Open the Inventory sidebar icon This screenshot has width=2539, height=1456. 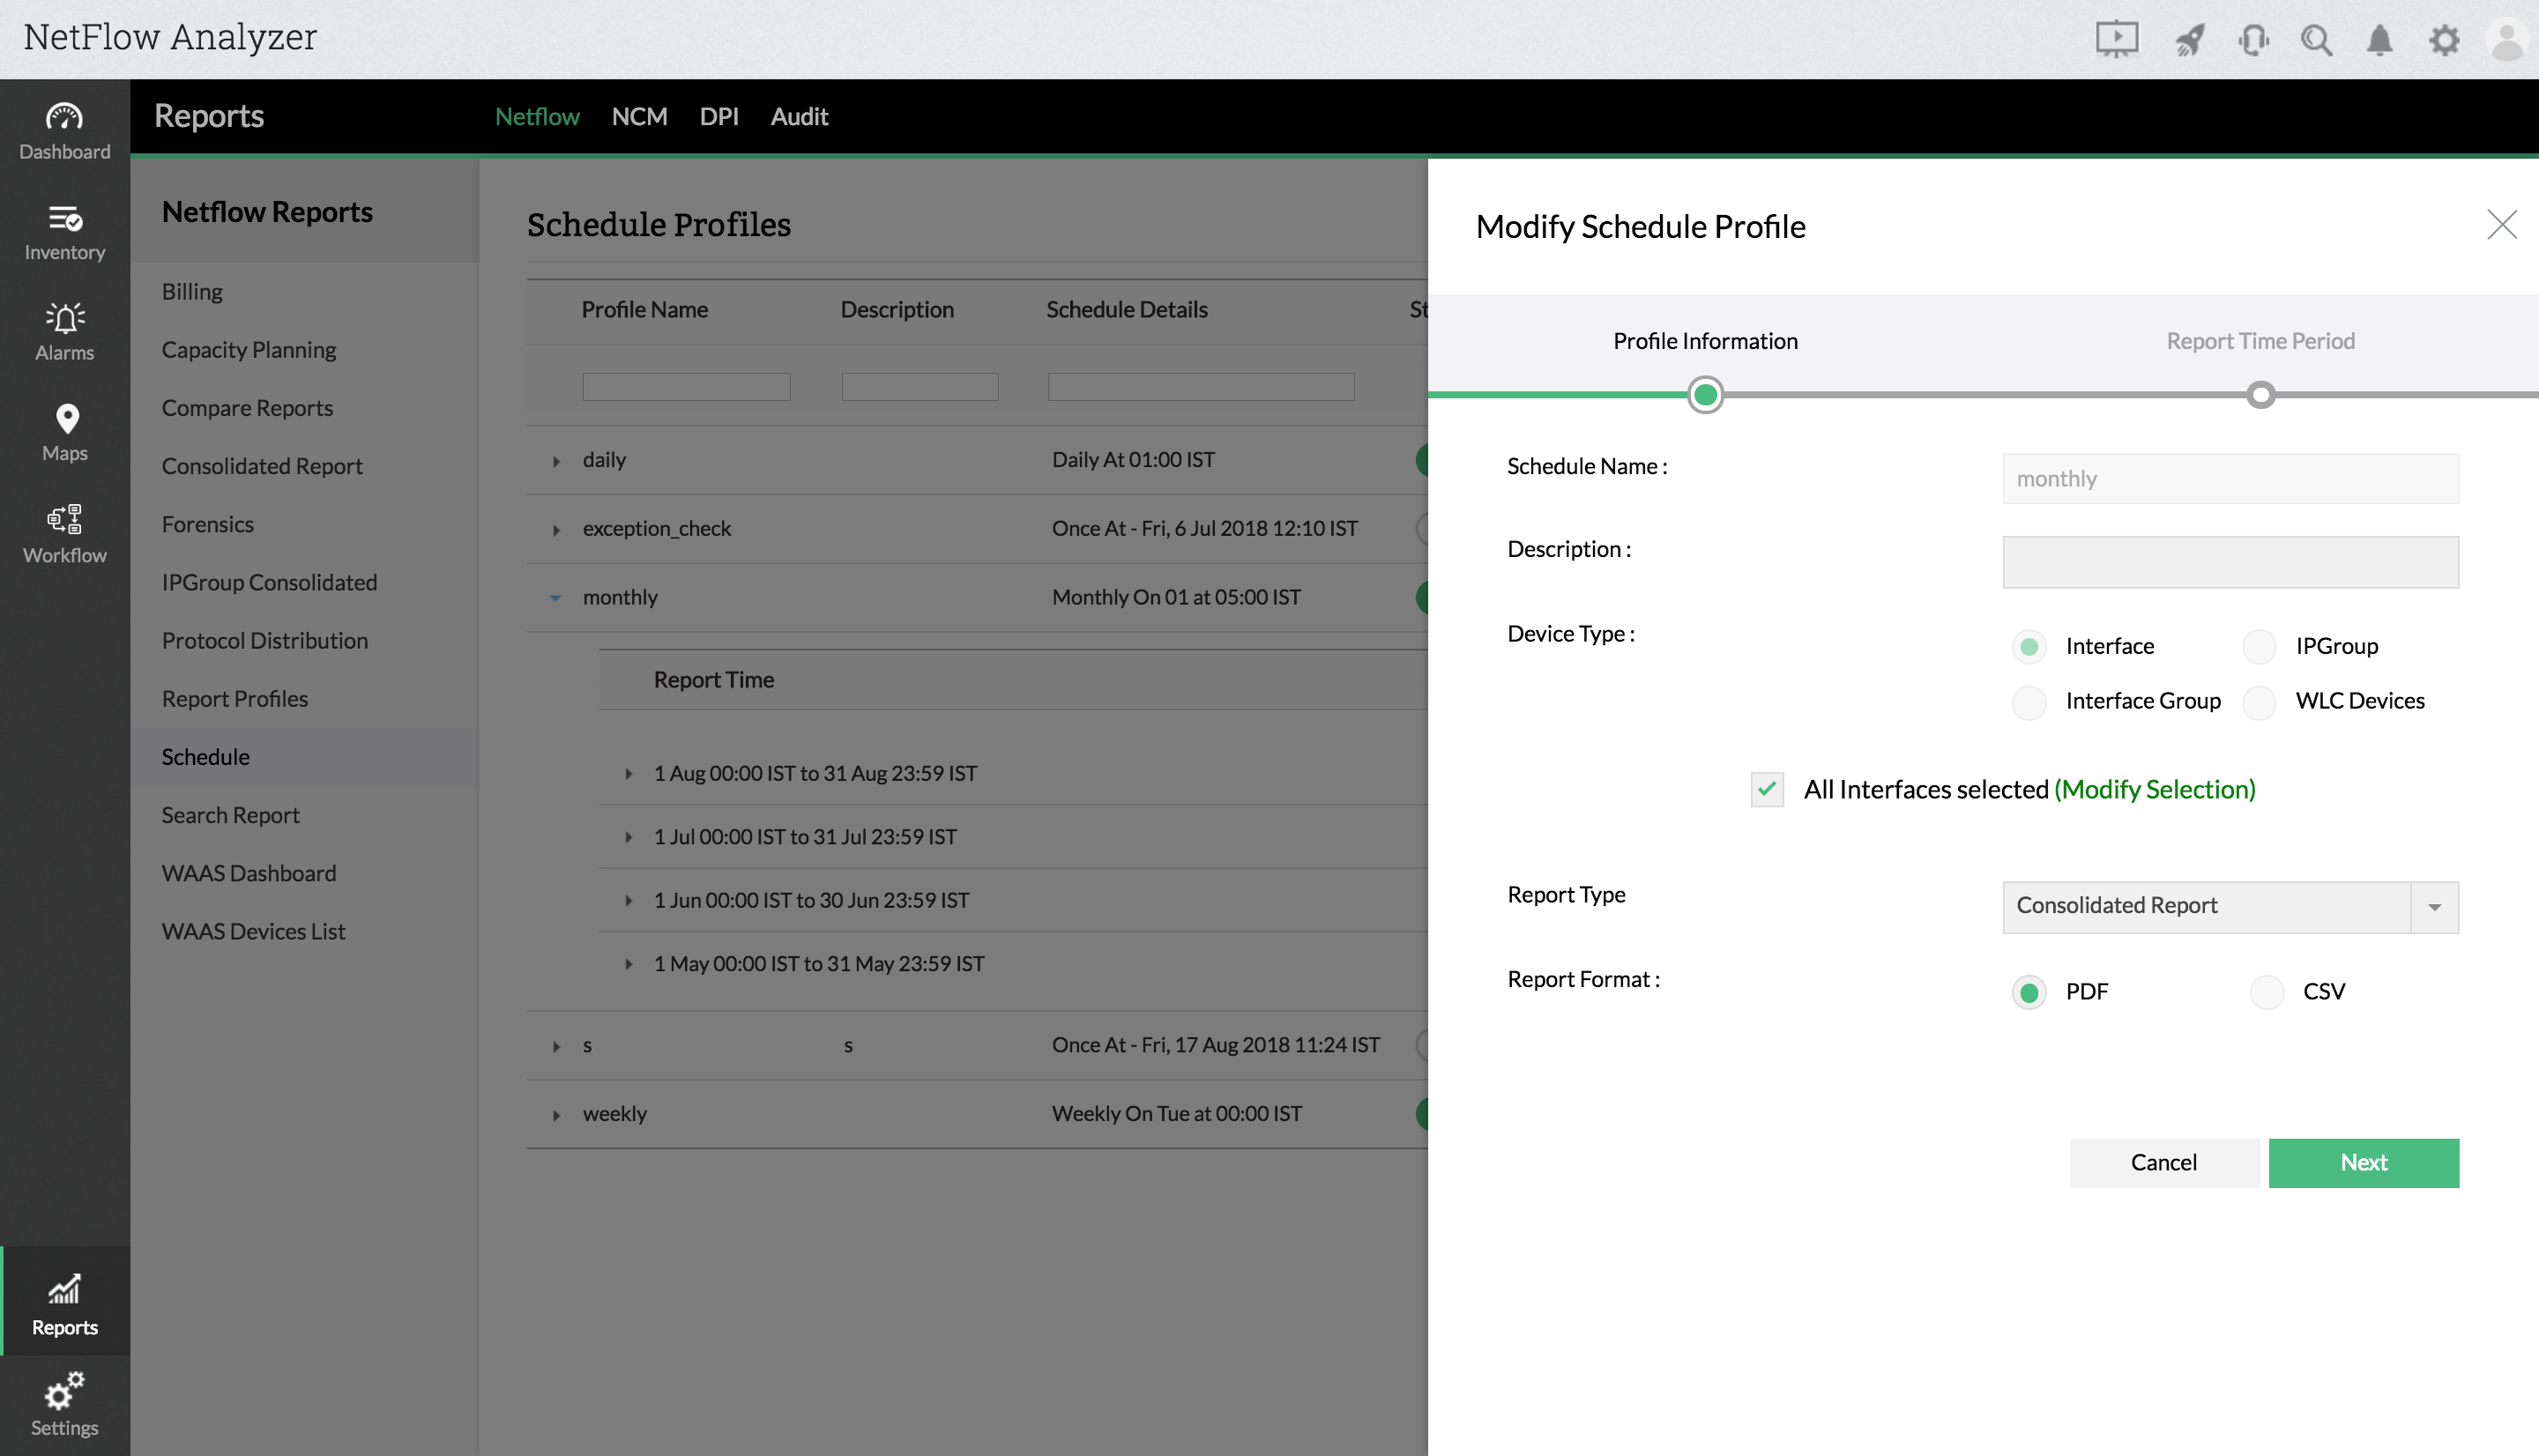(64, 231)
